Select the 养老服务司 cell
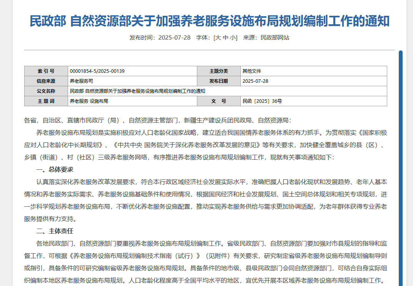The image size is (413, 286). [x=132, y=81]
